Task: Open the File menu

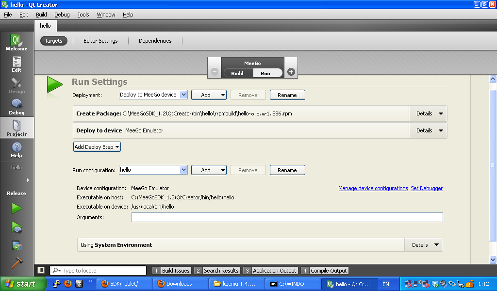Action: tap(8, 15)
